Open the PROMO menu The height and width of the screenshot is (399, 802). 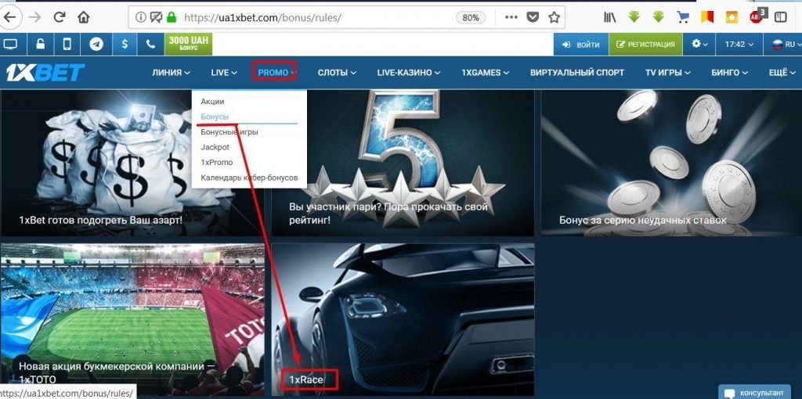pyautogui.click(x=274, y=73)
